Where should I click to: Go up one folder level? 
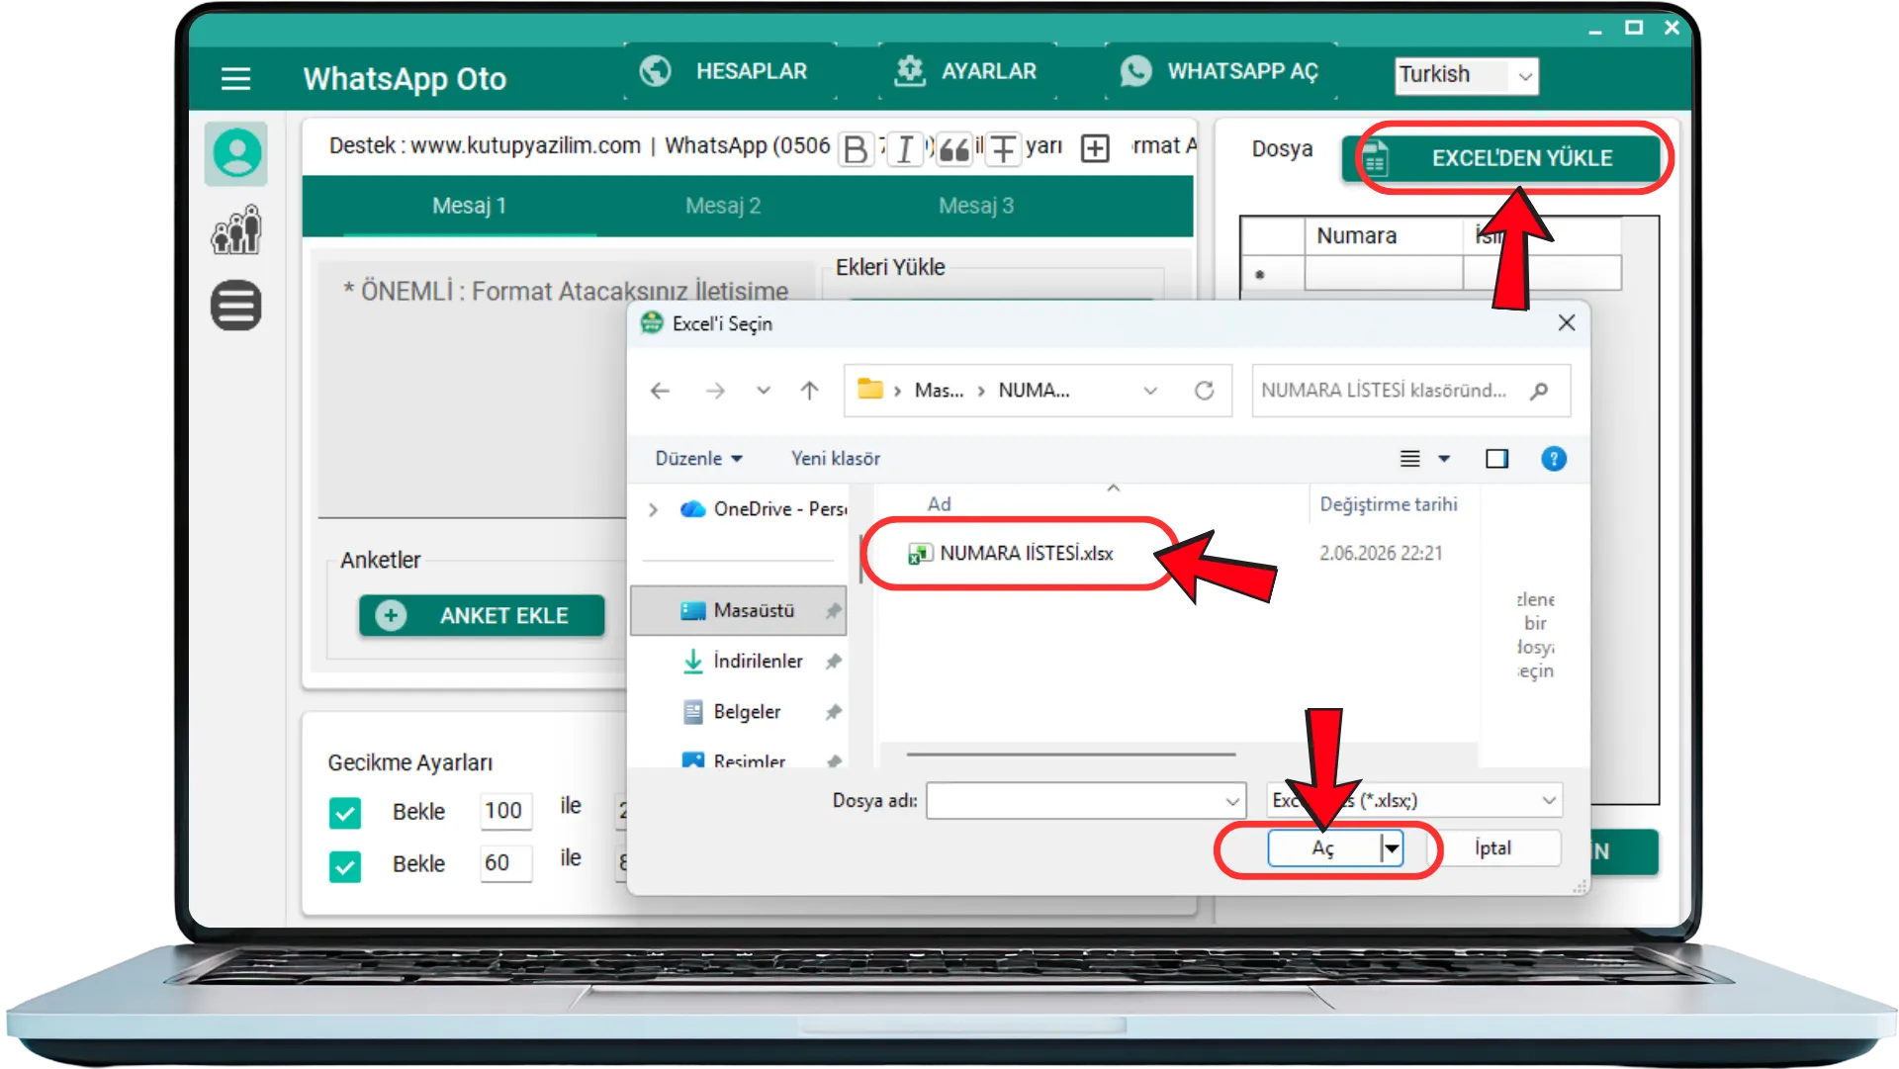809,391
